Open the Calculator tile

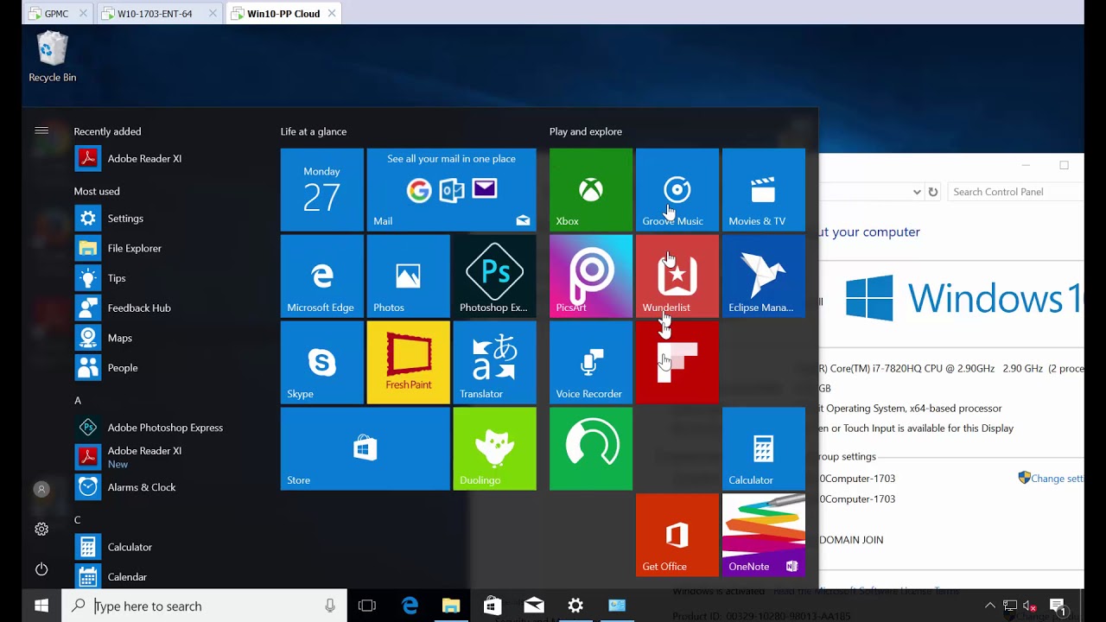[x=764, y=449]
